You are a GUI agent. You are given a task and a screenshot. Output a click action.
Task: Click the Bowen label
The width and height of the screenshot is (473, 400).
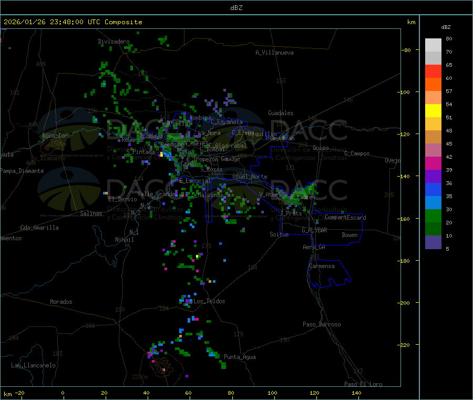(x=349, y=235)
